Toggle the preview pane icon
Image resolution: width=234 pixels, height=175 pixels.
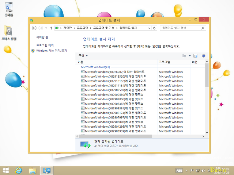(x=195, y=56)
